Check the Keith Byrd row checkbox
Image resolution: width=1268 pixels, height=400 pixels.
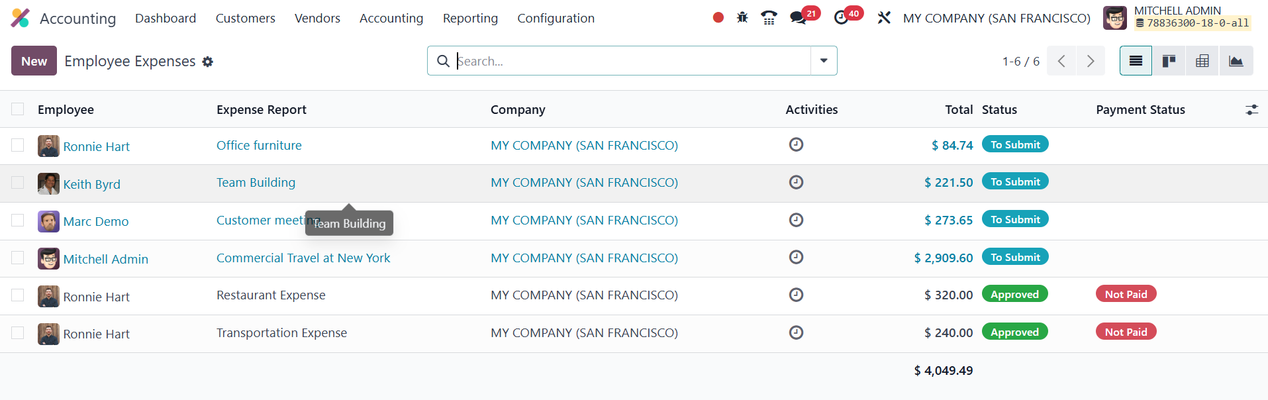18,183
